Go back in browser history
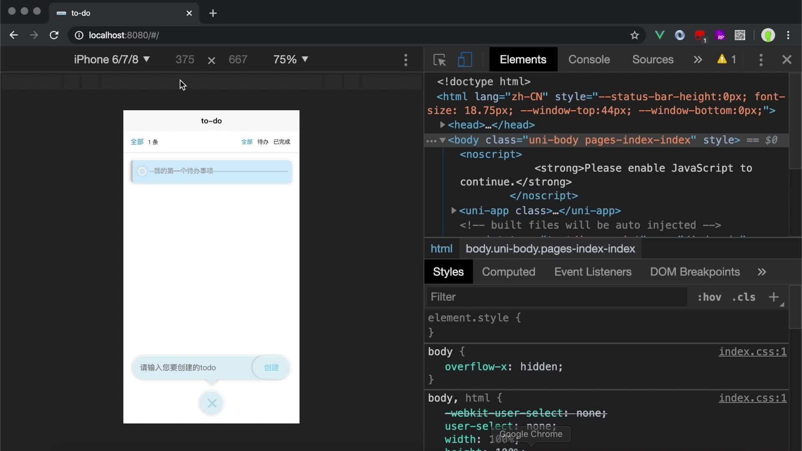 [14, 35]
